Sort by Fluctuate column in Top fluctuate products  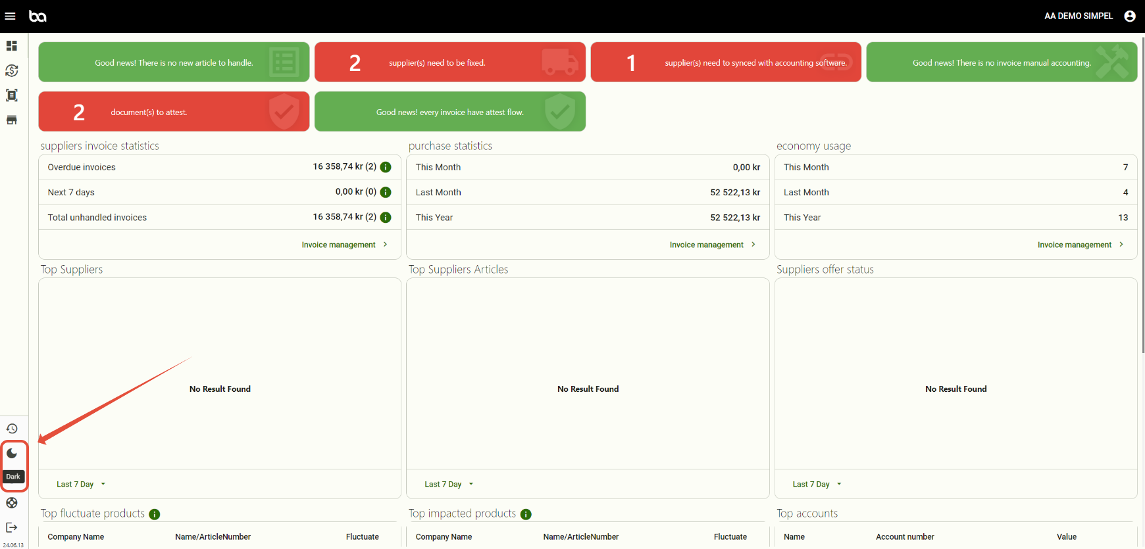363,537
